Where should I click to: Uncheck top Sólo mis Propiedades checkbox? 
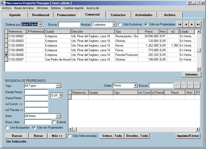tap(146, 25)
